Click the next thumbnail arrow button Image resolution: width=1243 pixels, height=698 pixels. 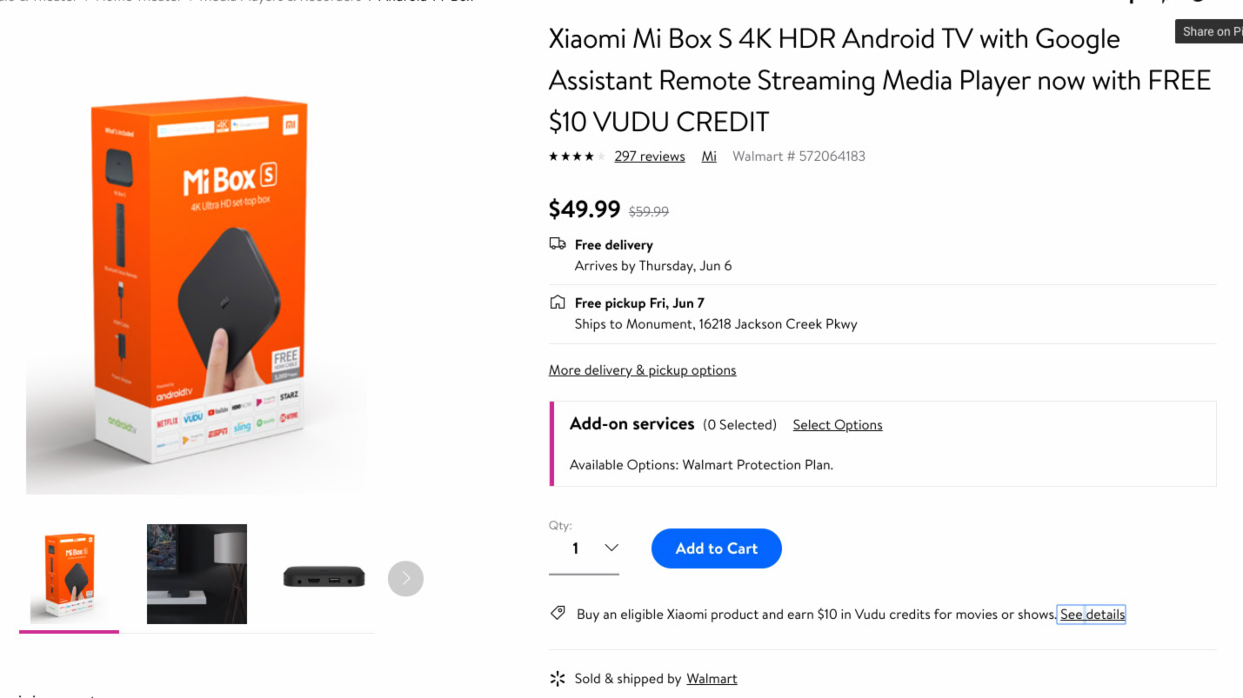coord(405,578)
